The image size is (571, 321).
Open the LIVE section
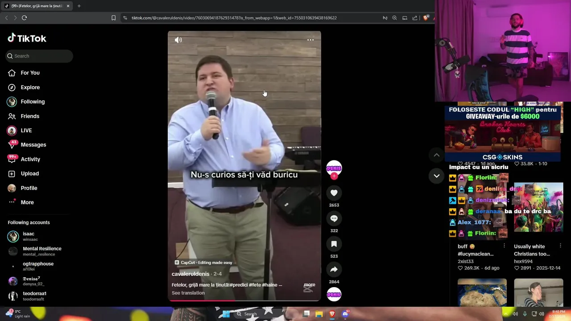[x=20, y=130]
